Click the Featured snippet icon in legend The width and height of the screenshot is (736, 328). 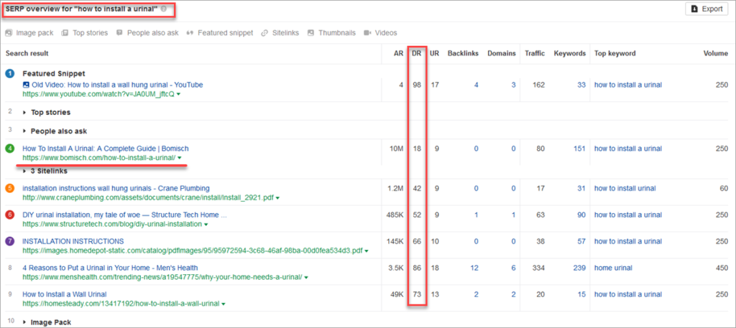[x=190, y=33]
